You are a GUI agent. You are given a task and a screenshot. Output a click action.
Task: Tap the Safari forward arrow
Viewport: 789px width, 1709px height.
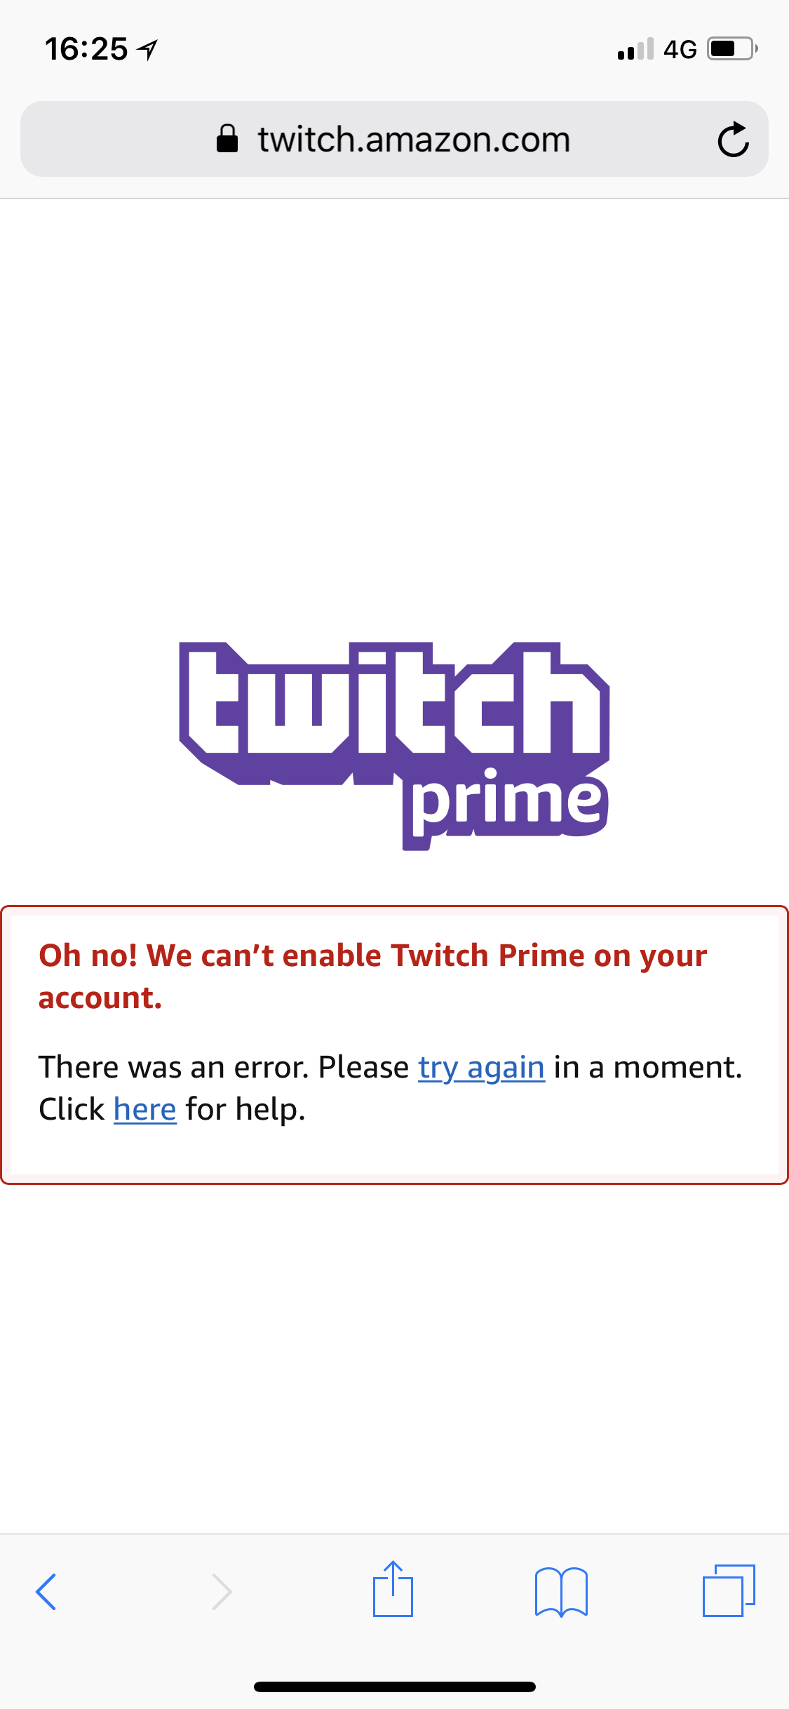point(222,1591)
